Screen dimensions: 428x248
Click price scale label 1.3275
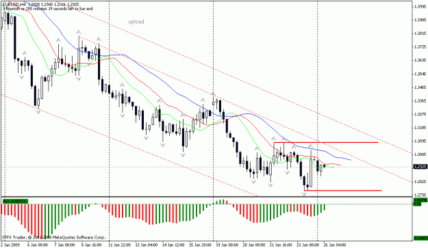[420, 114]
